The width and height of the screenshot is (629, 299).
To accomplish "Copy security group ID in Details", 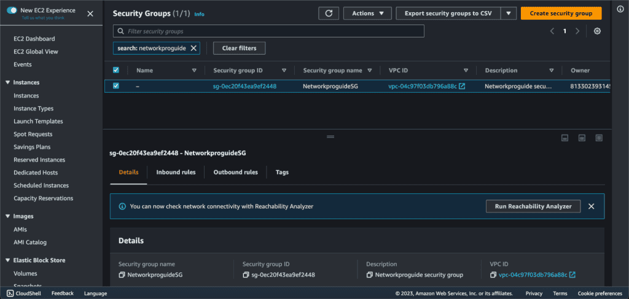I will coord(246,275).
